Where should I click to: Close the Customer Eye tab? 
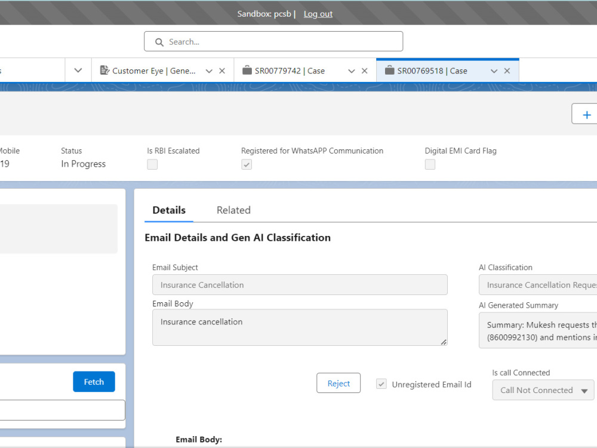[222, 71]
